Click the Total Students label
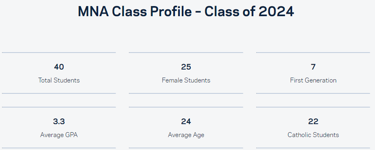 pos(59,80)
